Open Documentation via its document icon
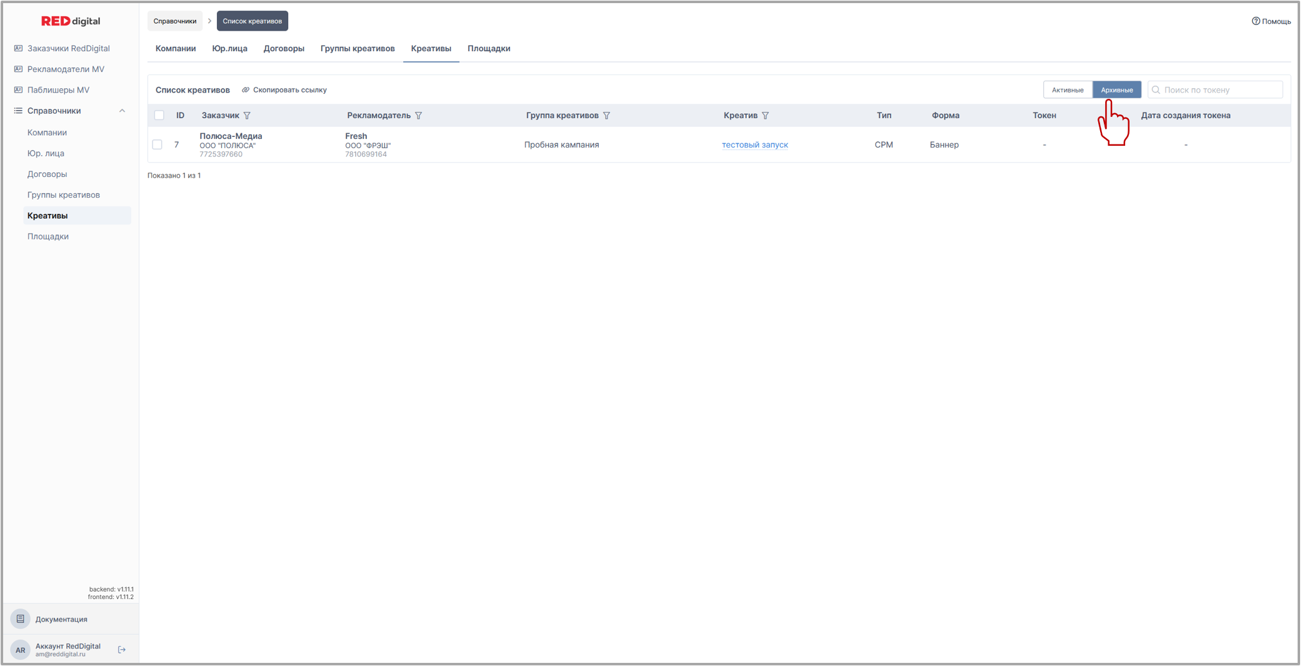Viewport: 1302px width, 666px height. point(21,619)
